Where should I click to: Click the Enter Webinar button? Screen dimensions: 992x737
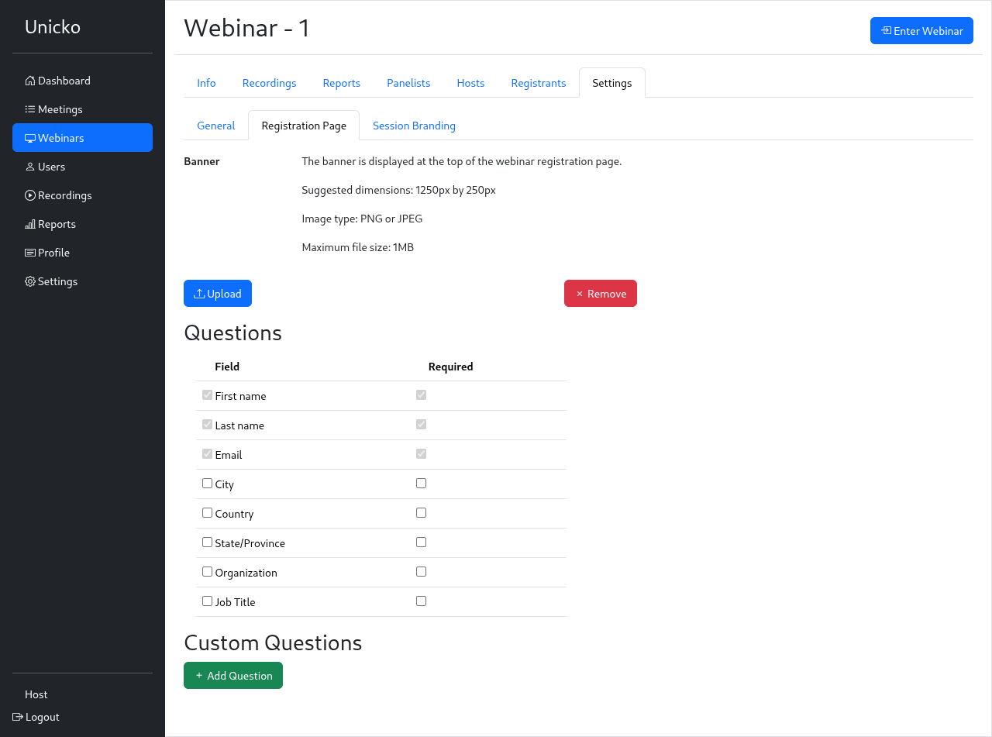(x=921, y=31)
